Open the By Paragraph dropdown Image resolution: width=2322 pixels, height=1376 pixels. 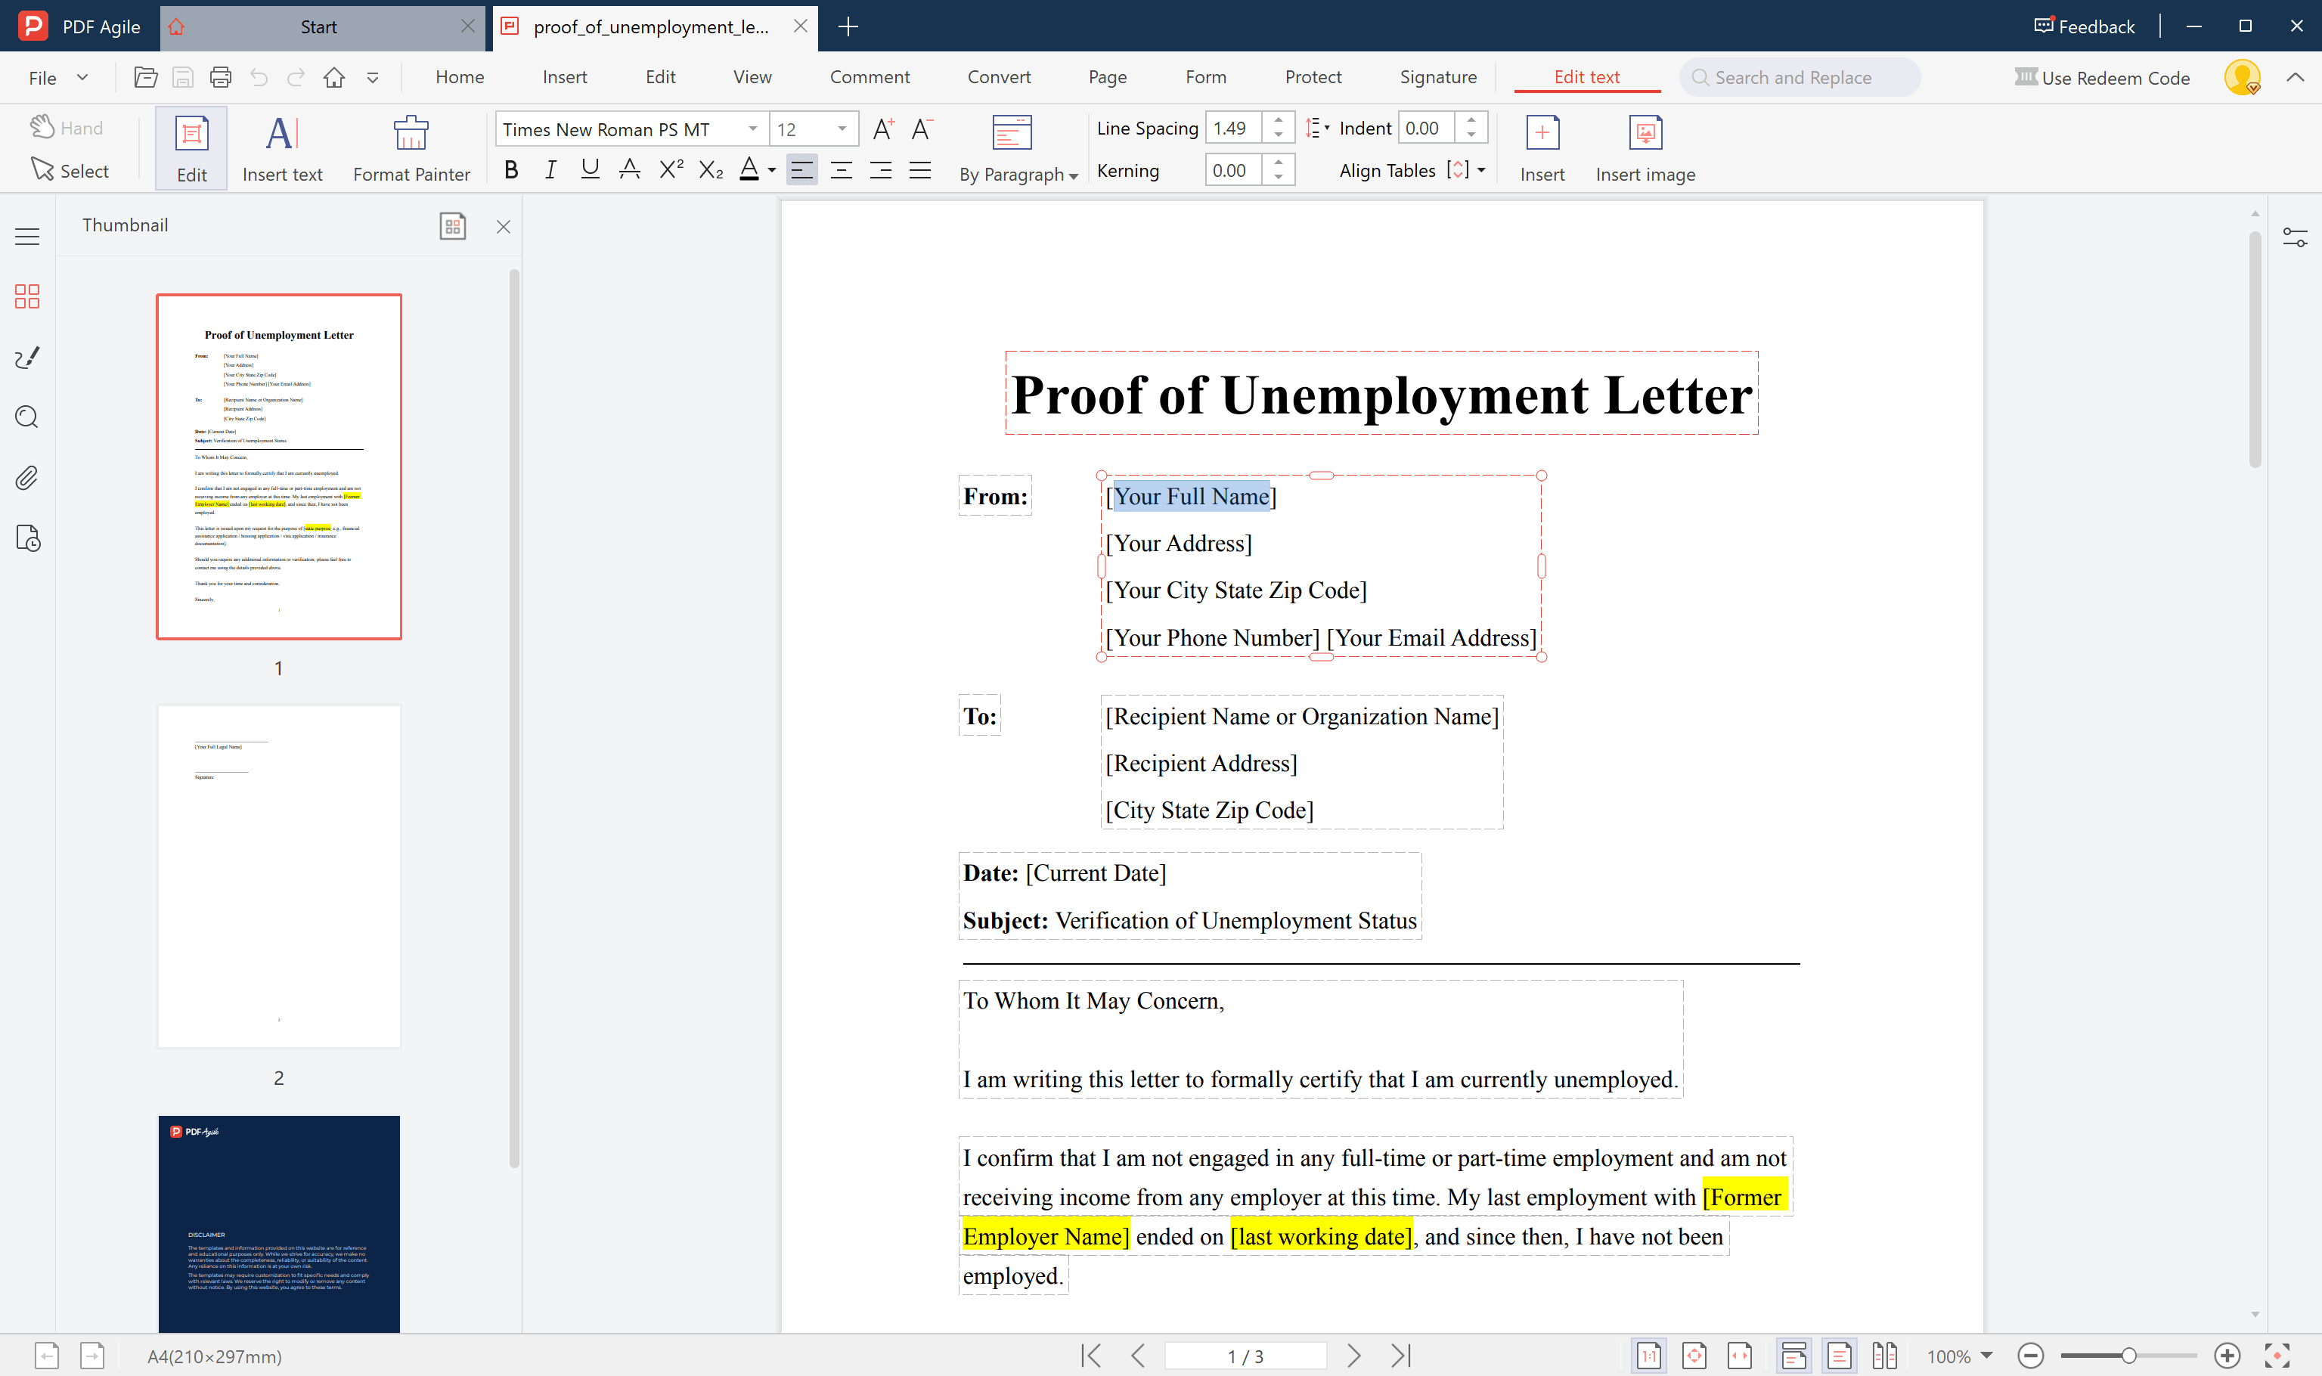[1017, 175]
